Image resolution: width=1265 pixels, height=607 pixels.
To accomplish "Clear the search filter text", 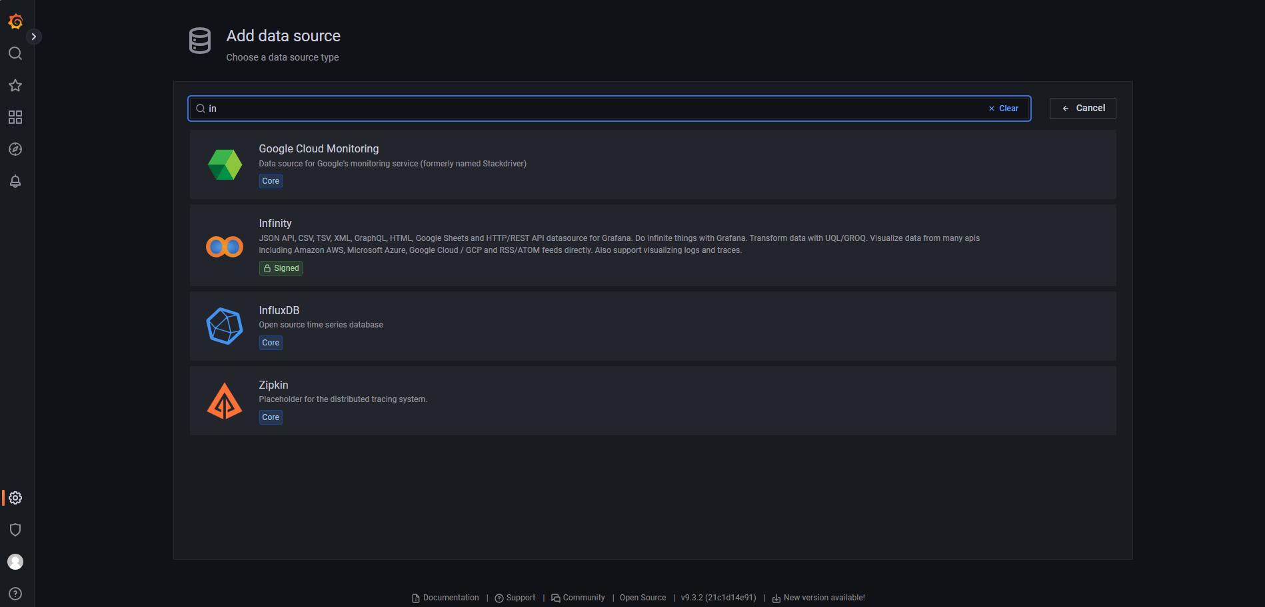I will (x=1004, y=108).
